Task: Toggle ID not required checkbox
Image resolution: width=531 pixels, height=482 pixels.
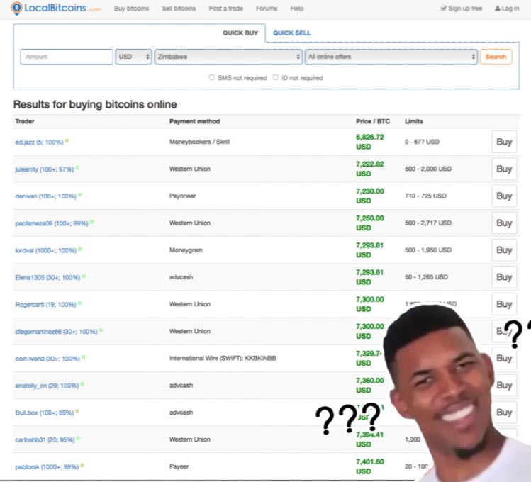Action: [276, 77]
